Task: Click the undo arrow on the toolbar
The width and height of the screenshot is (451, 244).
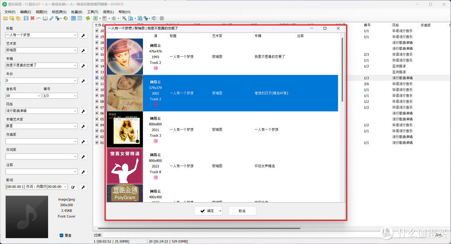Action: [x=39, y=18]
